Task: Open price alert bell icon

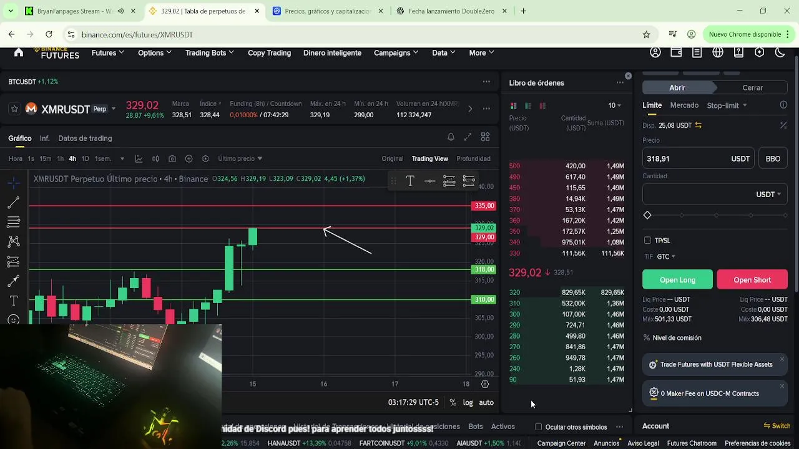Action: coord(451,137)
